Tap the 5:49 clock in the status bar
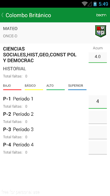 103,4
